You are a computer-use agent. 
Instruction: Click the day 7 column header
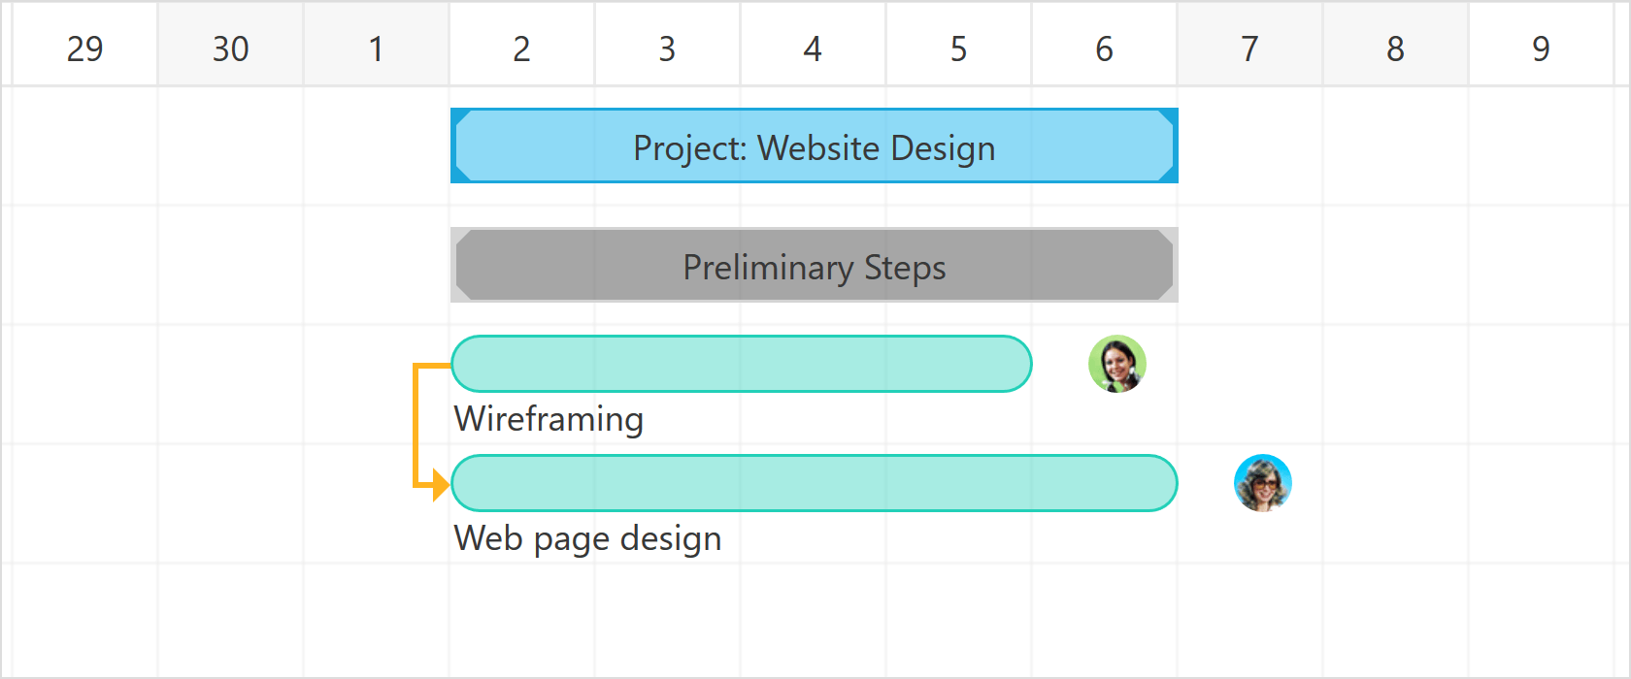coord(1249,44)
